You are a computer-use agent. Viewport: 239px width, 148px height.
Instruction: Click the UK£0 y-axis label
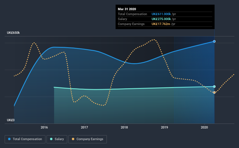pyautogui.click(x=11, y=120)
